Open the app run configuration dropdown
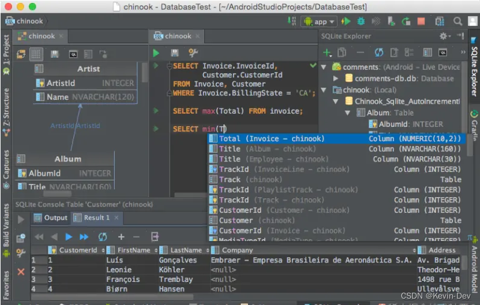The width and height of the screenshot is (480, 305). 319,22
